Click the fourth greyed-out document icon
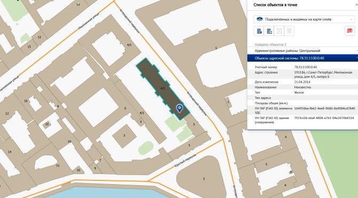Image resolution: width=358 pixels, height=198 pixels. (x=289, y=31)
